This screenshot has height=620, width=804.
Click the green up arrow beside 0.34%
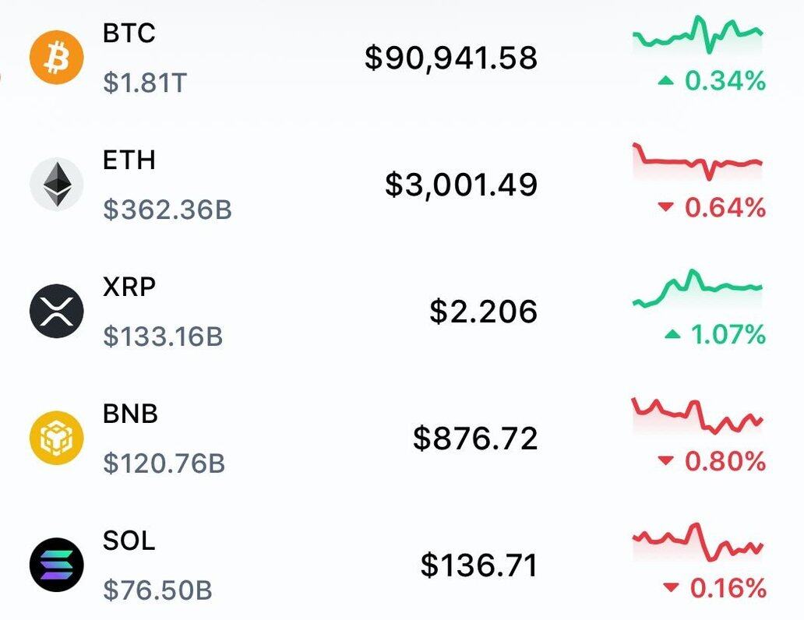[x=665, y=80]
